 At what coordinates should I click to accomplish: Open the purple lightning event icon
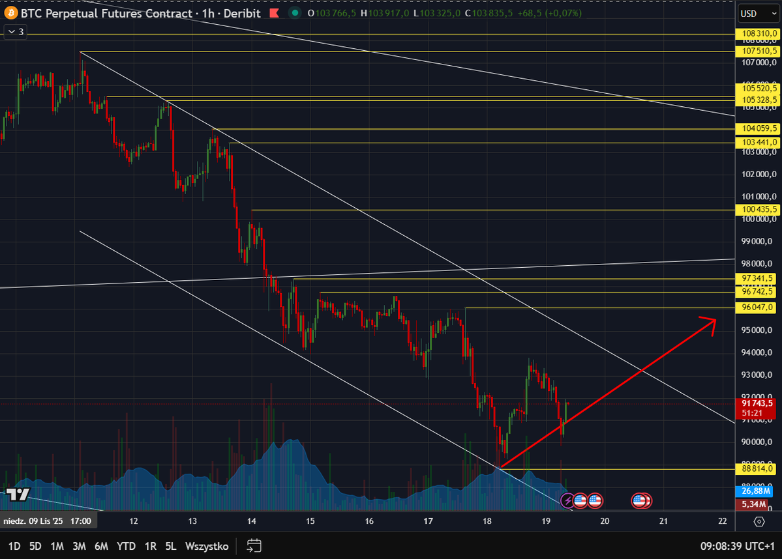pos(567,500)
